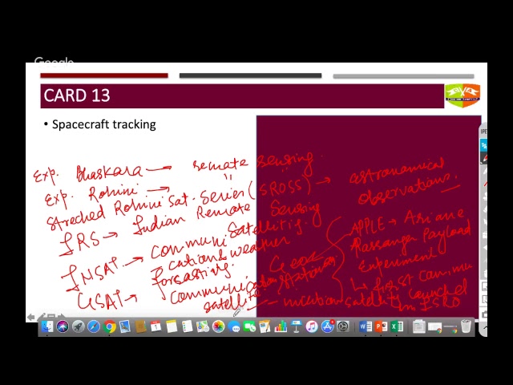Open System Preferences gear icon
513x385 pixels.
pyautogui.click(x=343, y=326)
